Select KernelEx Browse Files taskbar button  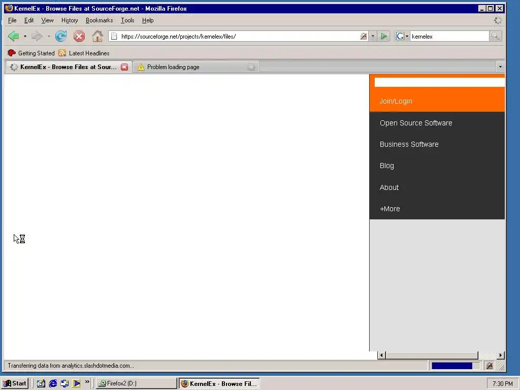(219, 383)
